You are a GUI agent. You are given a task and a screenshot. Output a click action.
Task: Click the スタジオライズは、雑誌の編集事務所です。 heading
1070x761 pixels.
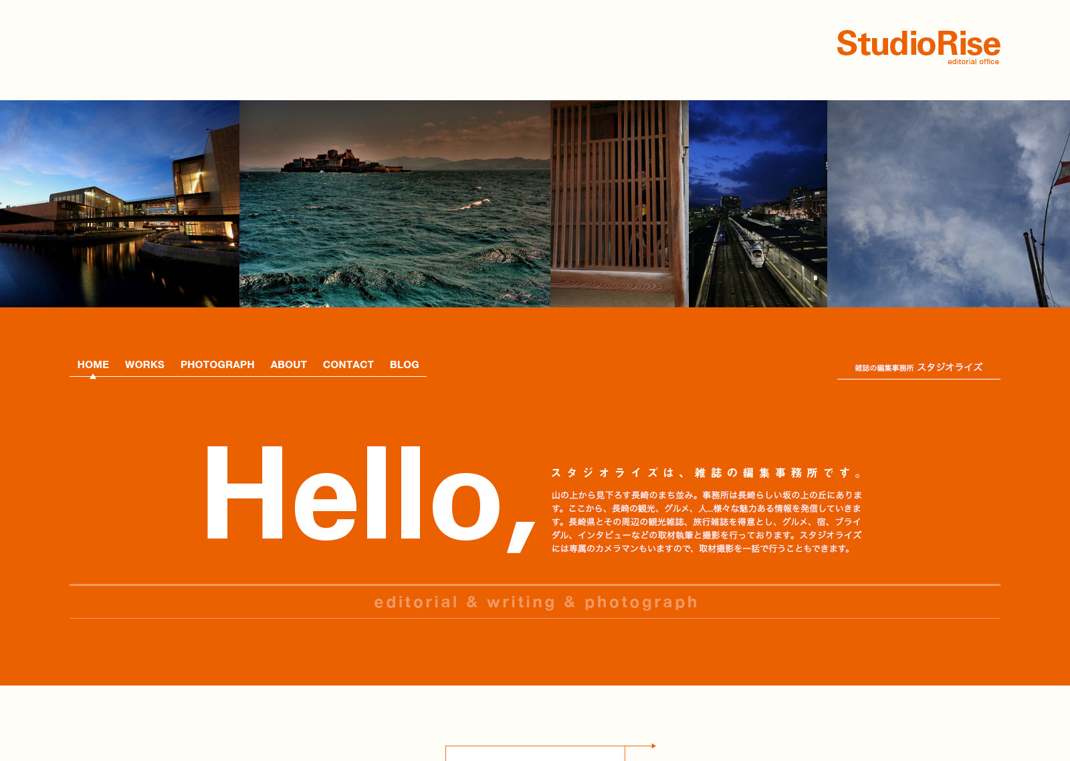click(x=707, y=473)
